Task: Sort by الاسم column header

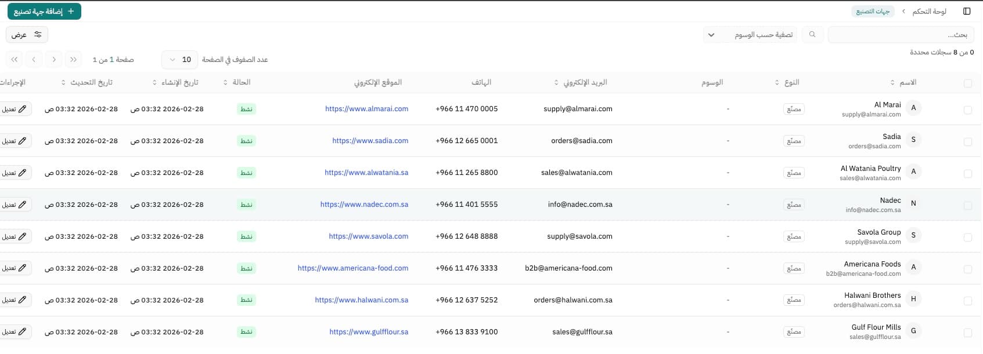Action: point(904,82)
